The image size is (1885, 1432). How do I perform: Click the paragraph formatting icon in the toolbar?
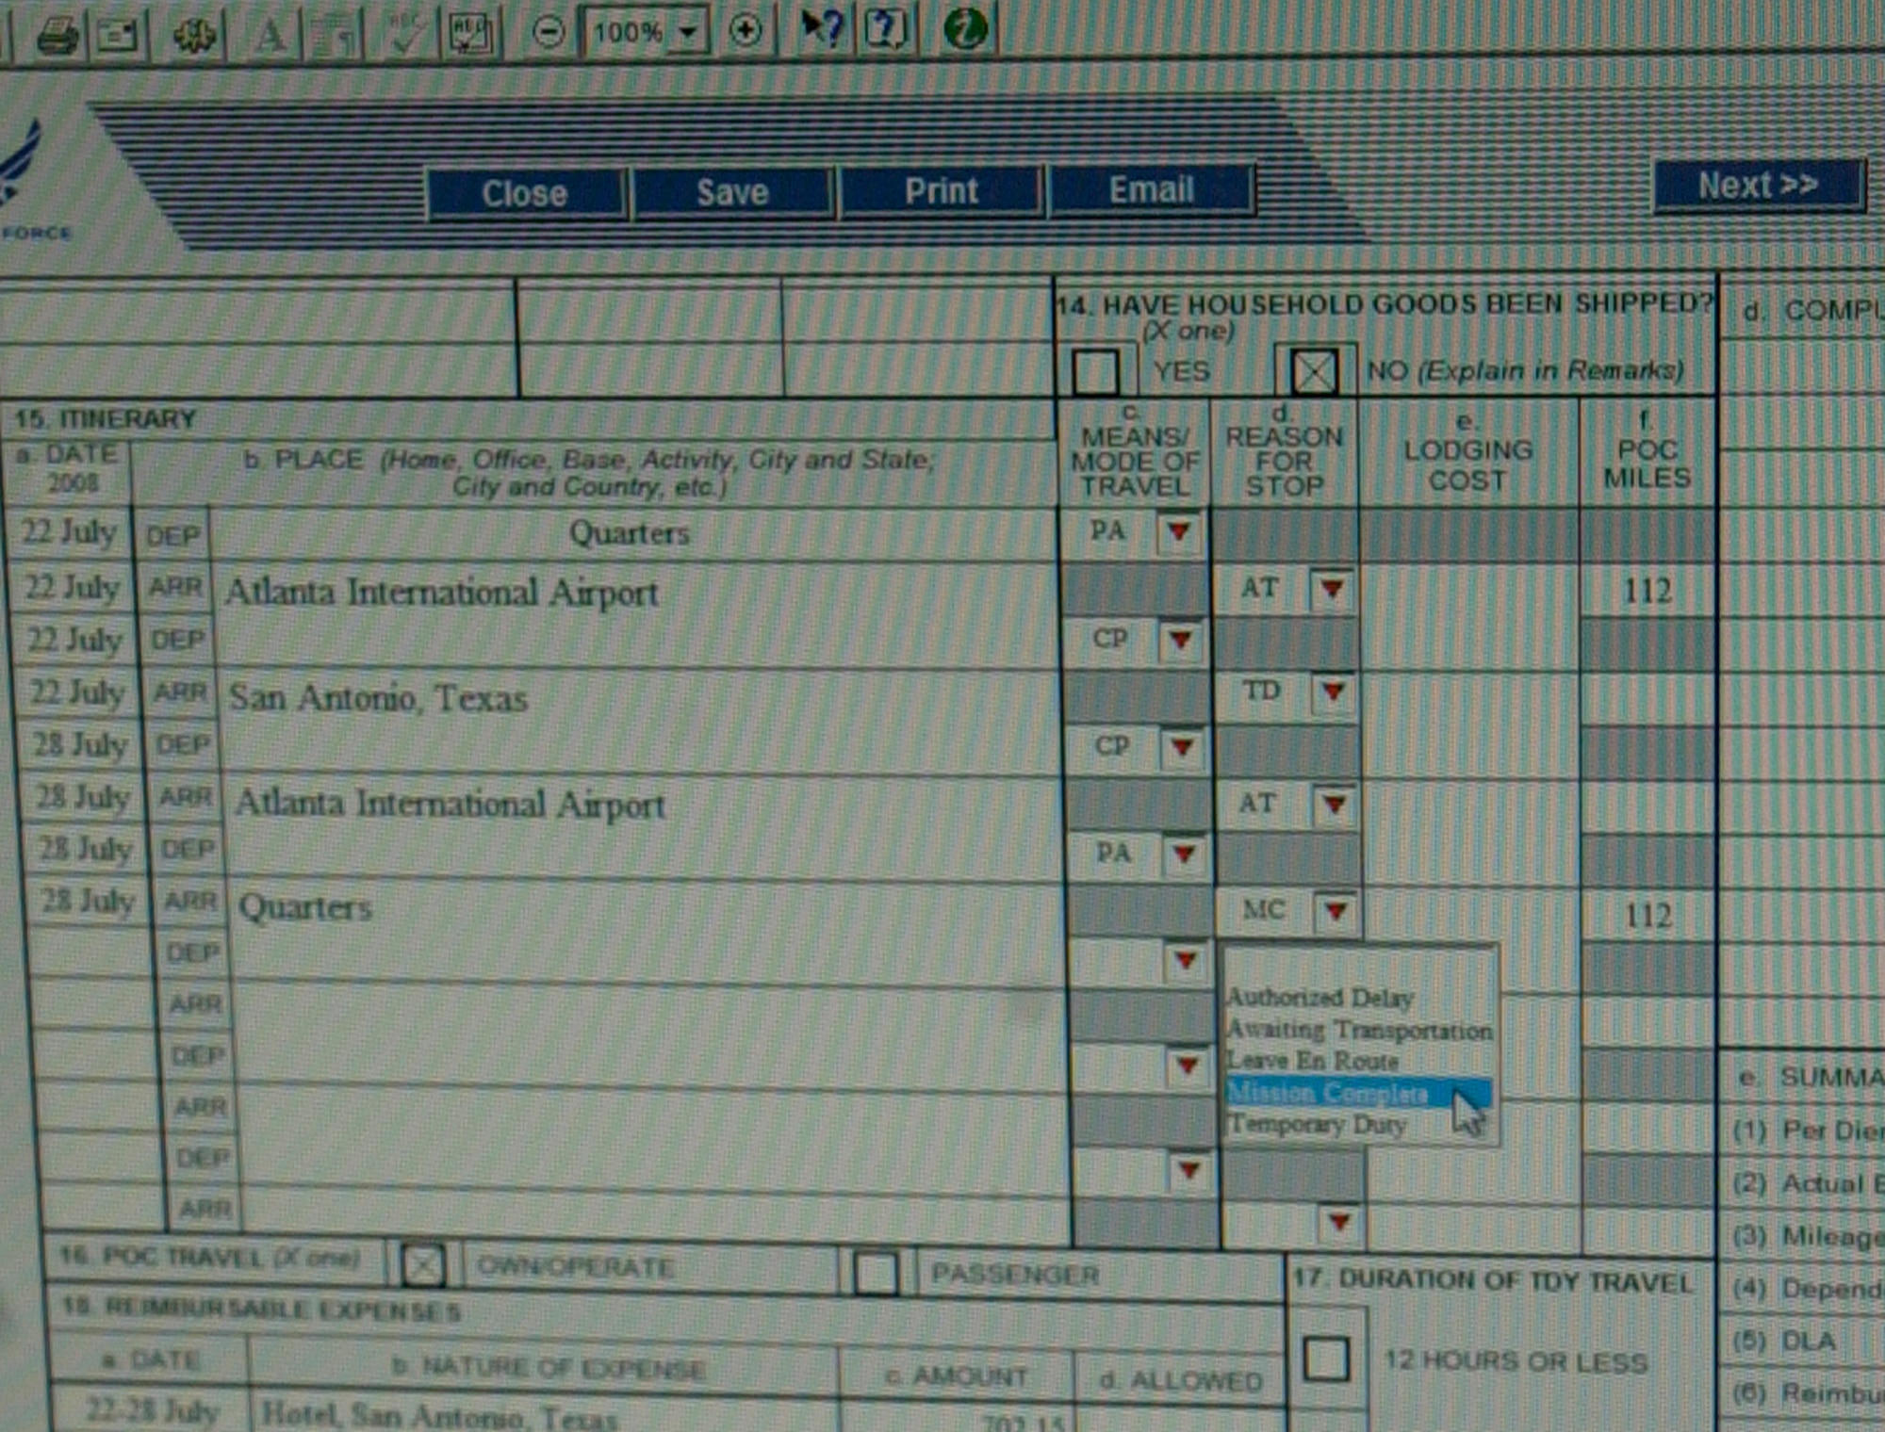[334, 36]
